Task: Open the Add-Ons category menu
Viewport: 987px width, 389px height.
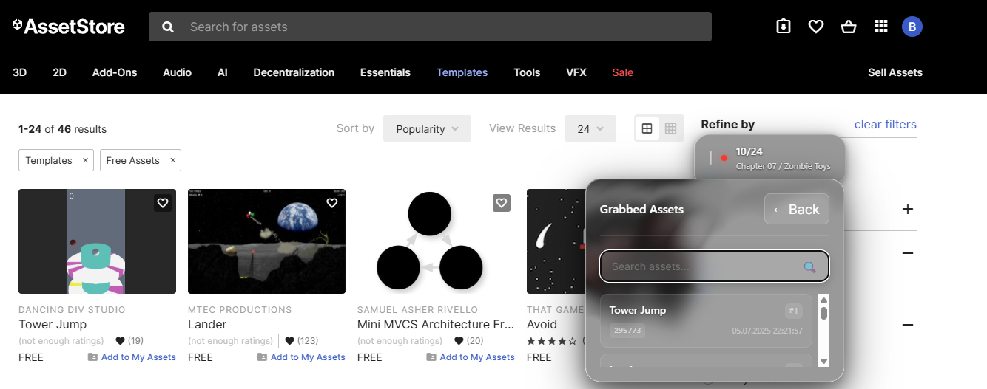Action: pyautogui.click(x=115, y=72)
